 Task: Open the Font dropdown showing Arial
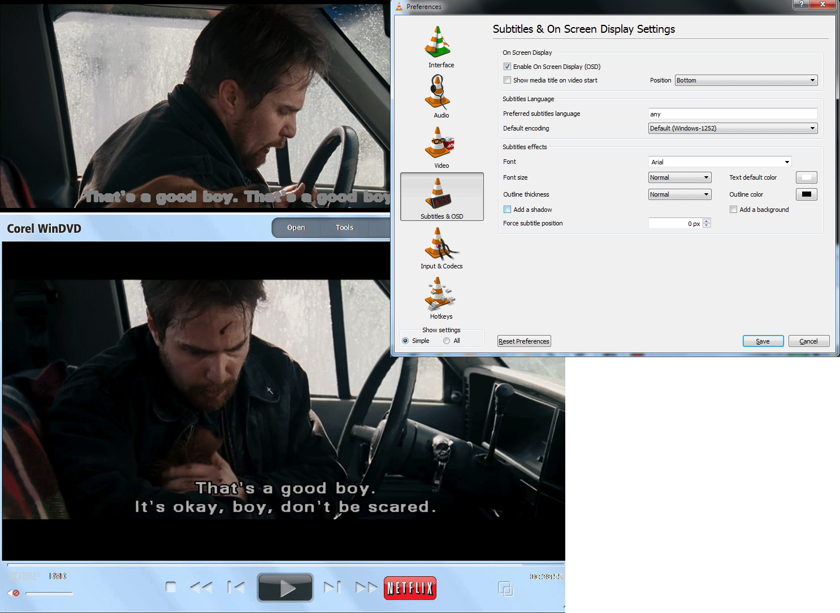(x=720, y=162)
